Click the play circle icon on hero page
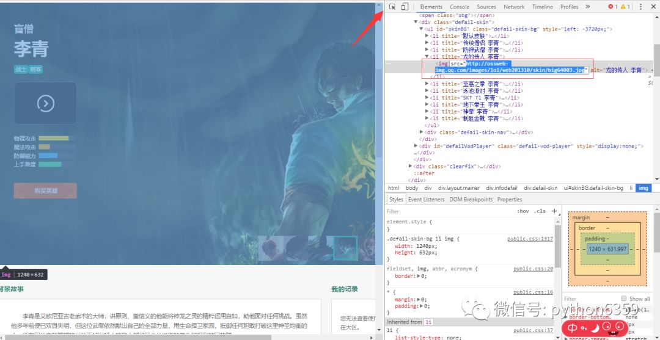The width and height of the screenshot is (660, 340). (45, 103)
